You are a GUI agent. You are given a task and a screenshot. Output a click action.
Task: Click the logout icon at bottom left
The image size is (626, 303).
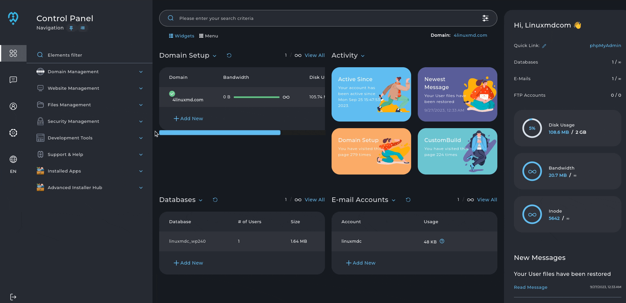[13, 297]
